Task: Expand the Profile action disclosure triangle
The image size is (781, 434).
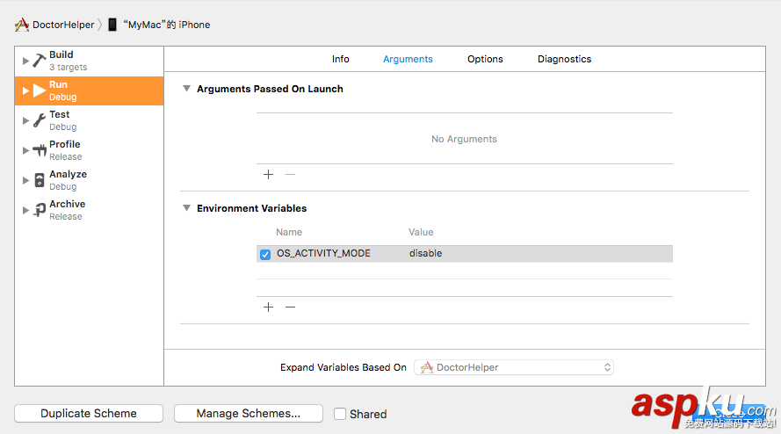Action: (25, 150)
